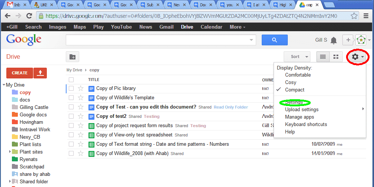Click folder icon next to Hovingham
Viewport: 374px width, 187px height.
coord(15,122)
